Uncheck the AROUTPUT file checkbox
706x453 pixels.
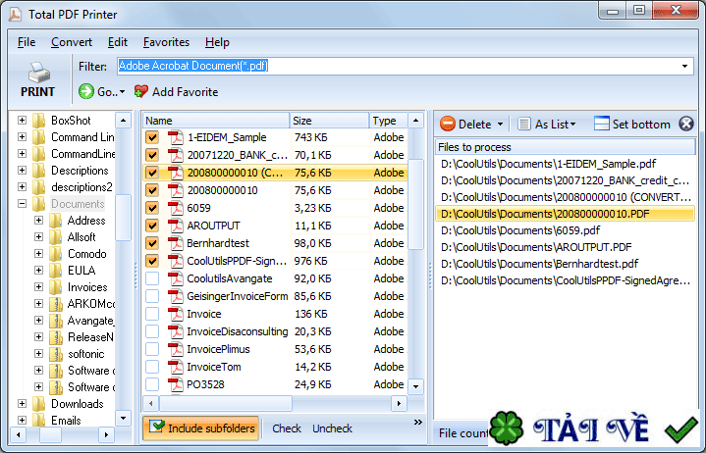click(152, 226)
